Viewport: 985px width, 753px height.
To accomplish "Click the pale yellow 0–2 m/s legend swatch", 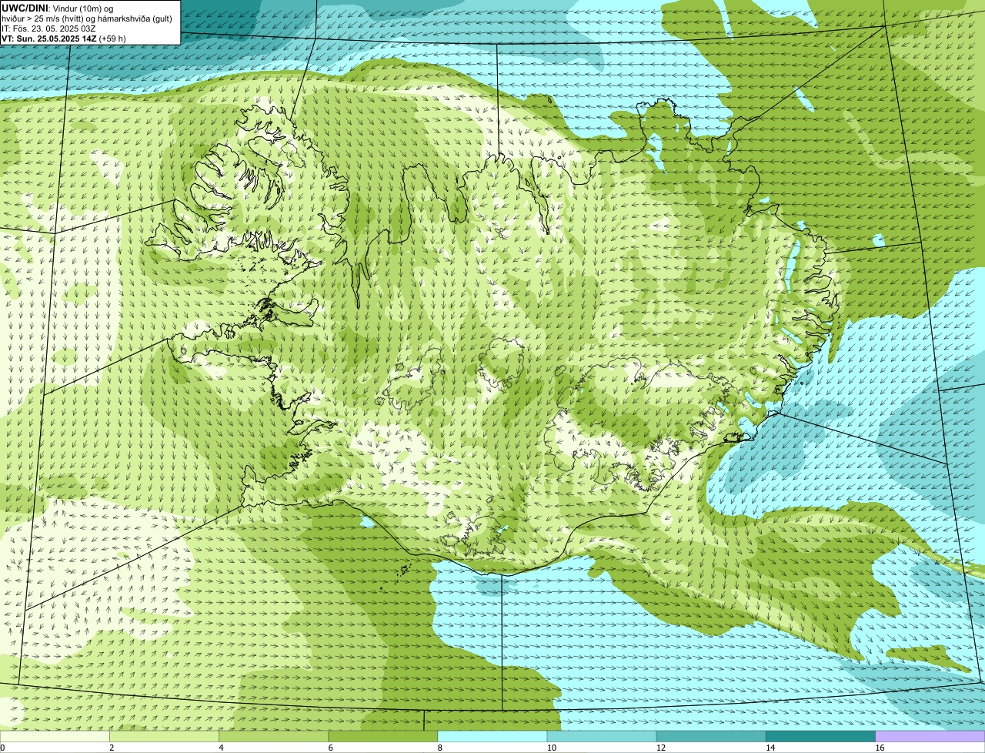I will coord(55,737).
